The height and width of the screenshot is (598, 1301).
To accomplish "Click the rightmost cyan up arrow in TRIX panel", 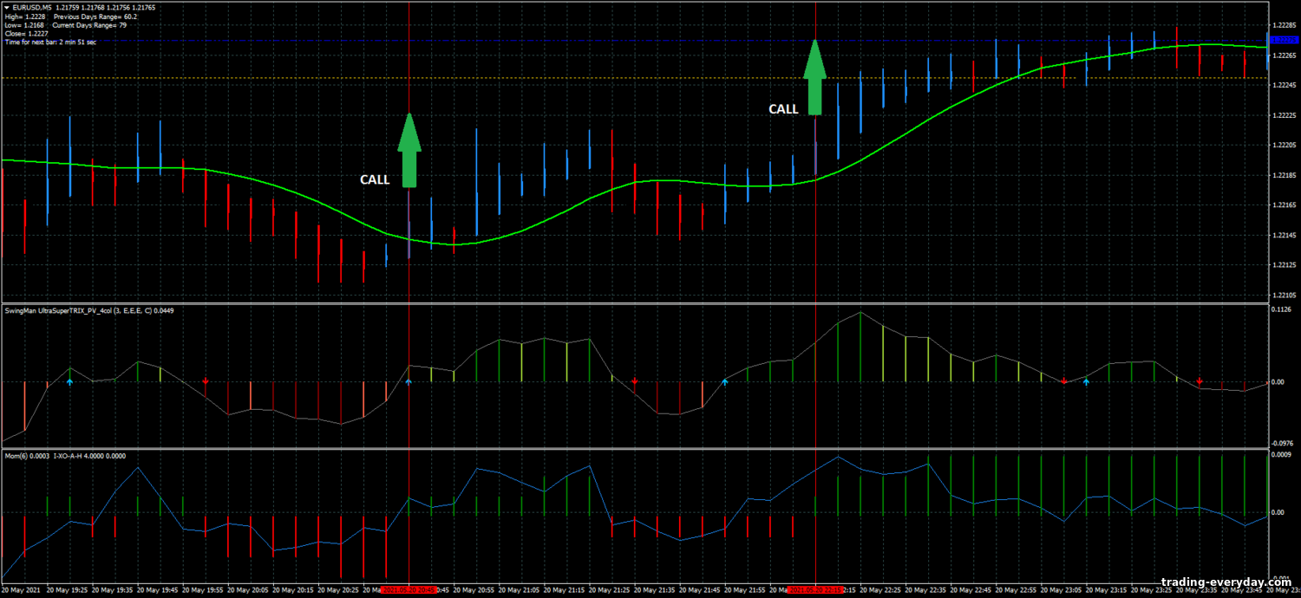I will coord(1087,381).
